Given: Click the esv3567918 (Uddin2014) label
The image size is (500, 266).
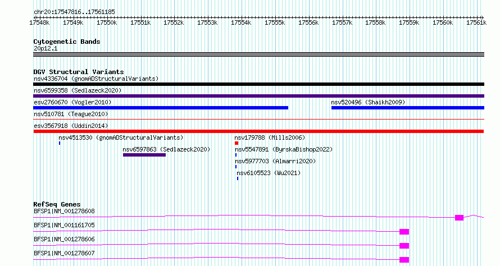Looking at the screenshot, I should click(x=71, y=126).
